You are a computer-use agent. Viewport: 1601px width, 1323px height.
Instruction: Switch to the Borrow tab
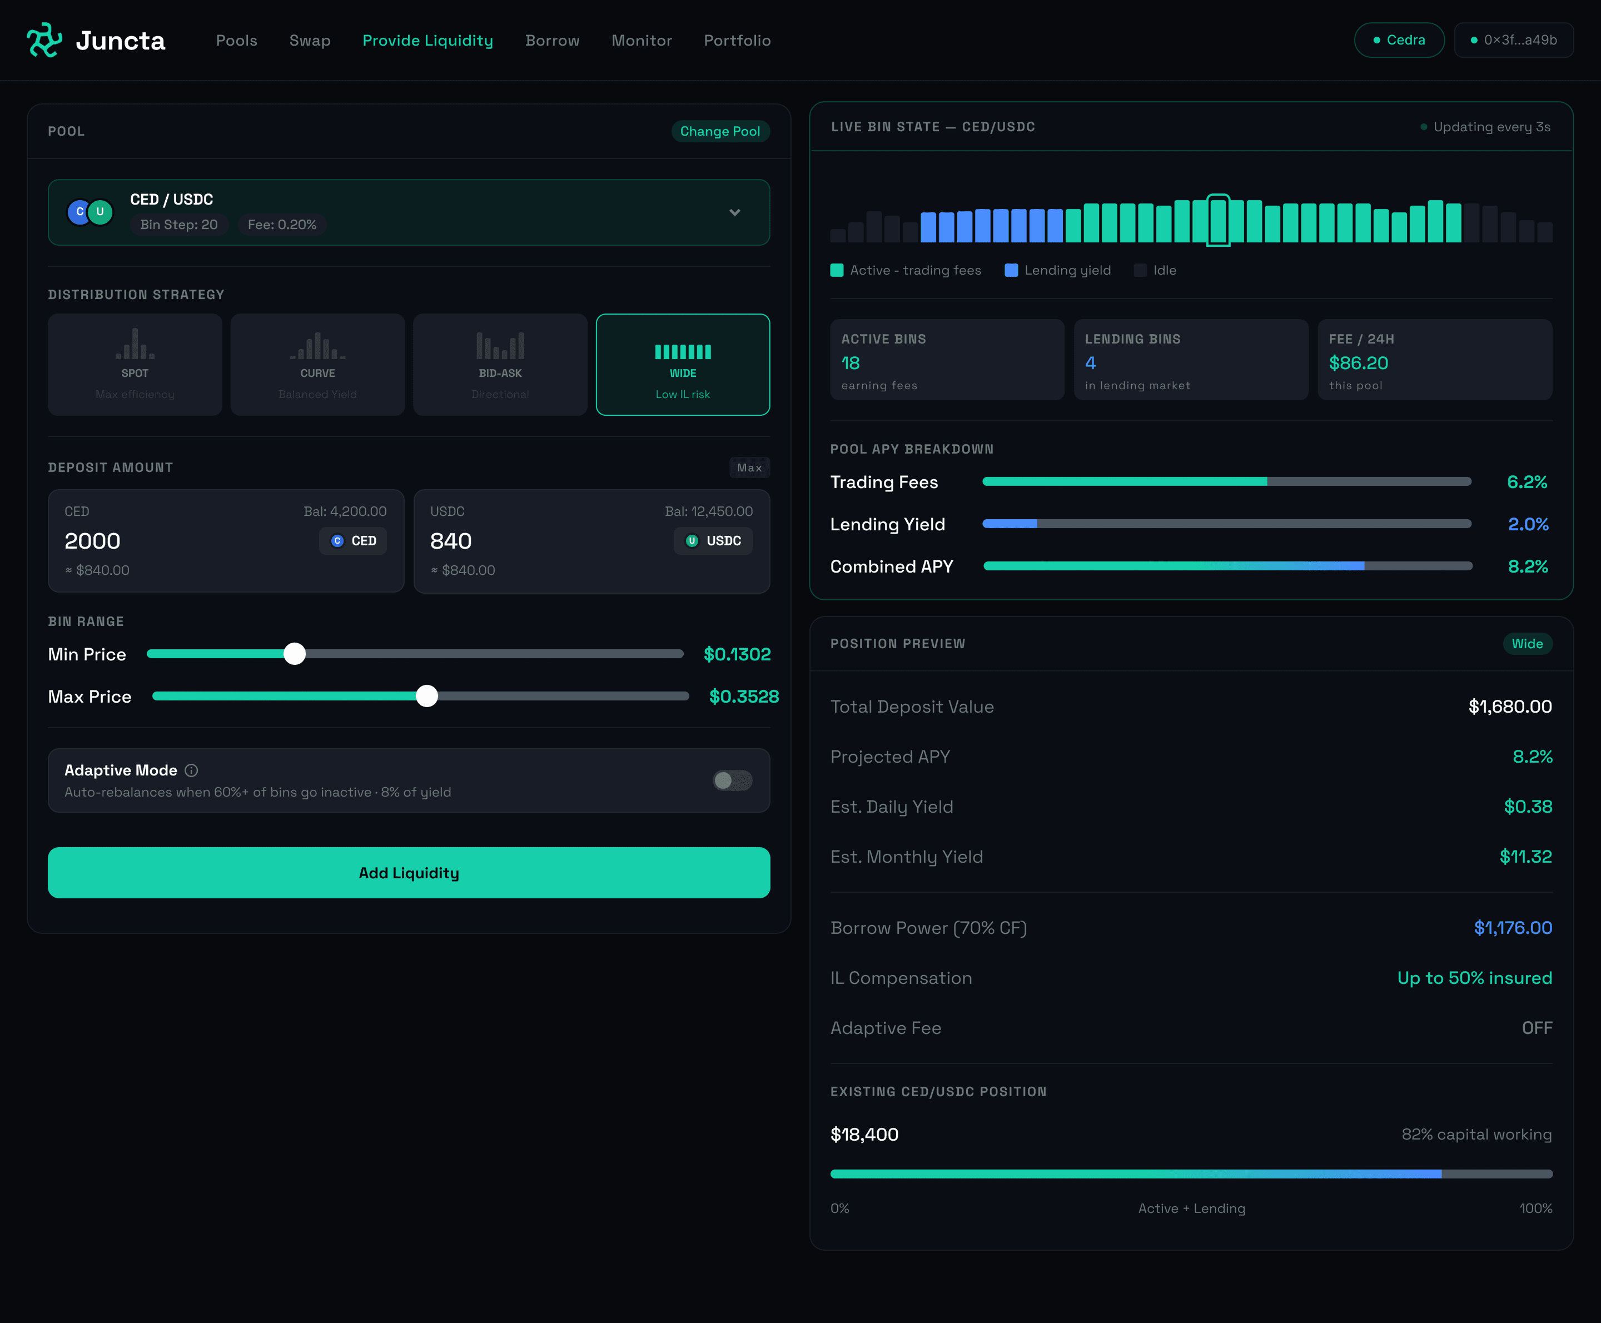click(553, 41)
